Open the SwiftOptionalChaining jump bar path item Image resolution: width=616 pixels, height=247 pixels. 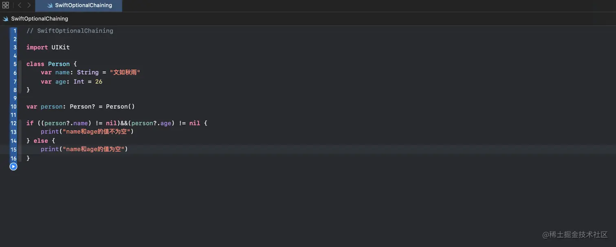coord(40,19)
